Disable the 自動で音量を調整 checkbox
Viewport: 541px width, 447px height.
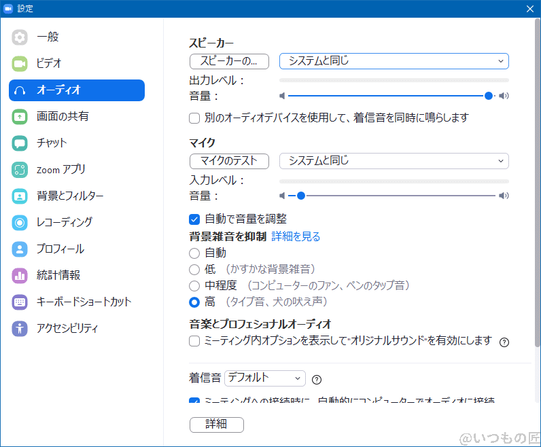(194, 219)
